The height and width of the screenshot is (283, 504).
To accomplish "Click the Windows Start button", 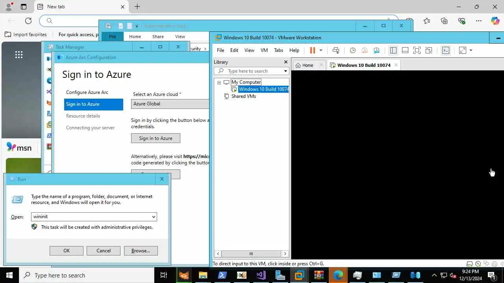I will (9, 275).
